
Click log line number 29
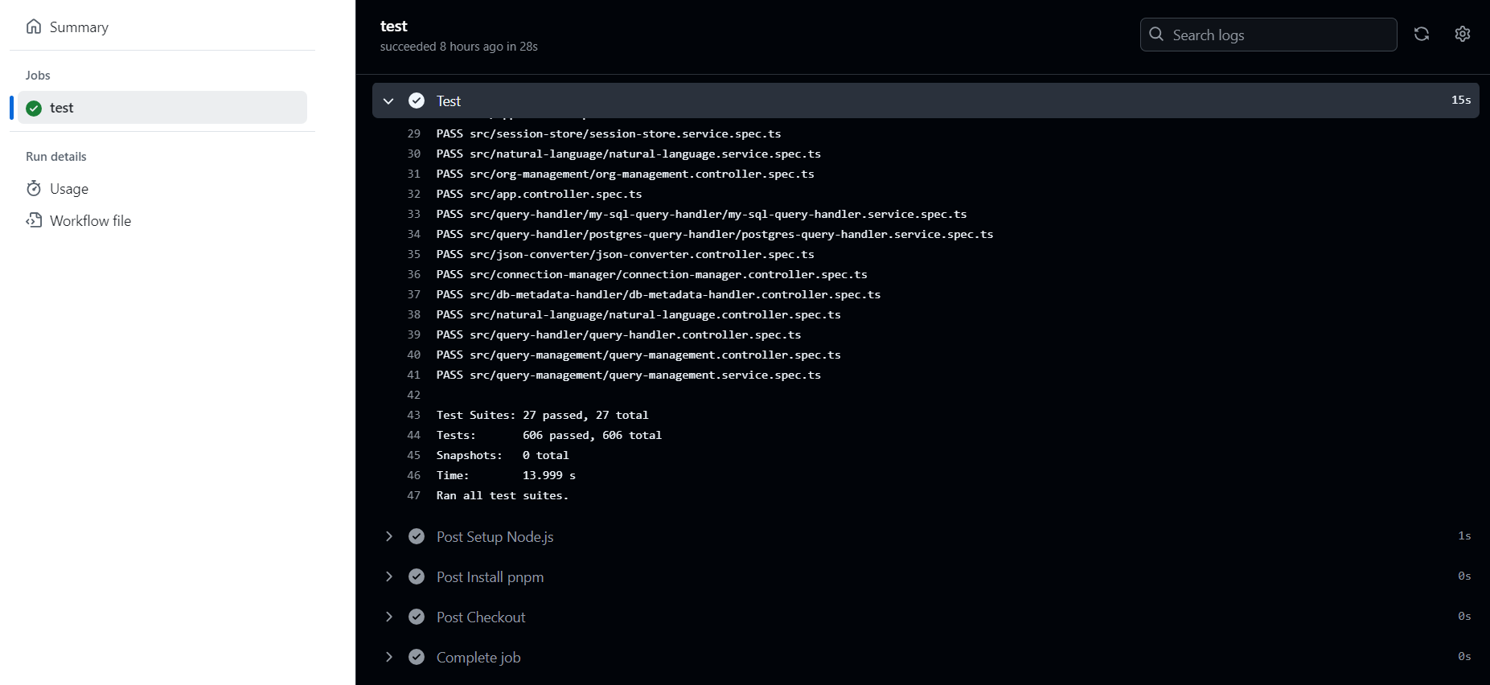click(414, 133)
